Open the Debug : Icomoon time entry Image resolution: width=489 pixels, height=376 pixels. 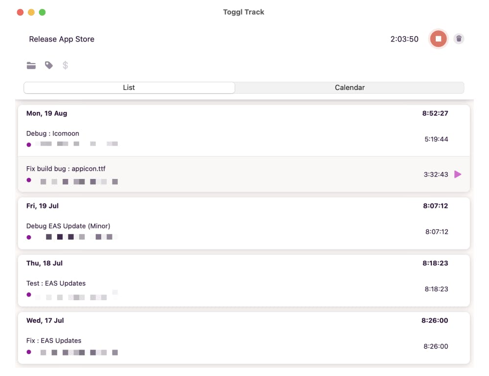click(53, 133)
